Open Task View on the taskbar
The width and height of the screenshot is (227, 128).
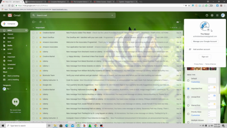[x=49, y=126]
